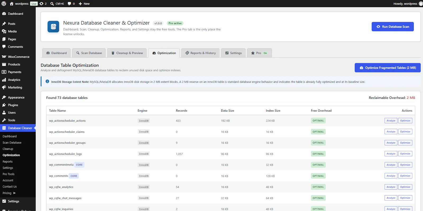The image size is (423, 211).
Task: Analyze the wp_cqfw_analytics table
Action: pos(391,187)
